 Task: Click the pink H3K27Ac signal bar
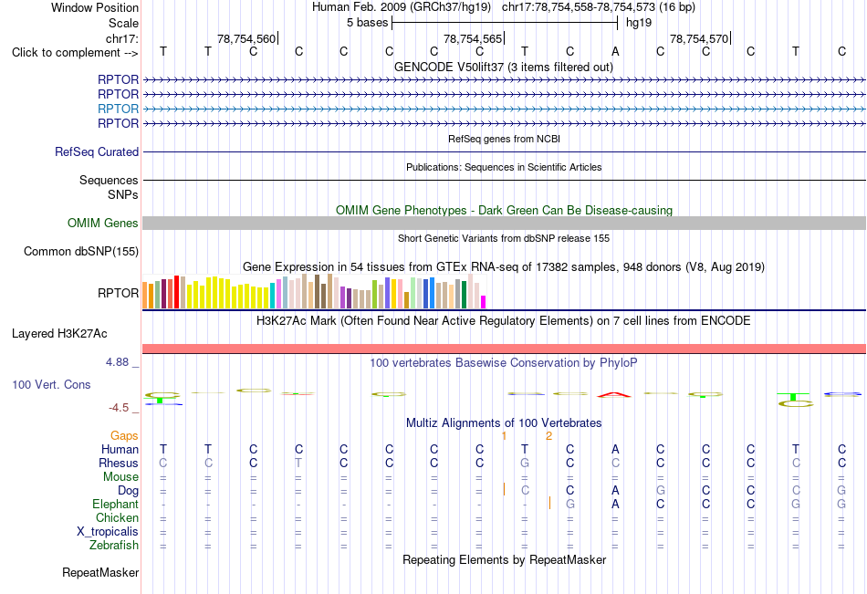(x=504, y=349)
